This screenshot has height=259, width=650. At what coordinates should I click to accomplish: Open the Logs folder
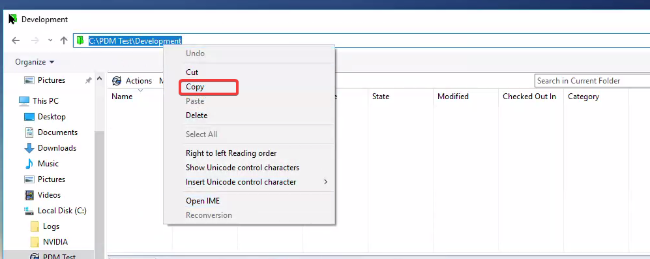[51, 226]
